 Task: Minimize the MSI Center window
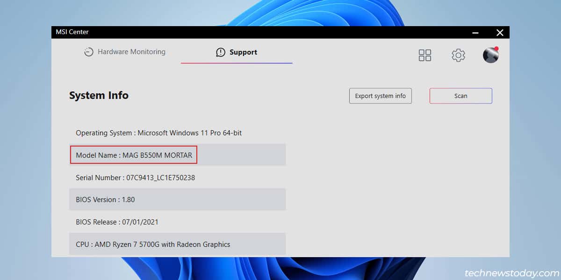[x=475, y=33]
